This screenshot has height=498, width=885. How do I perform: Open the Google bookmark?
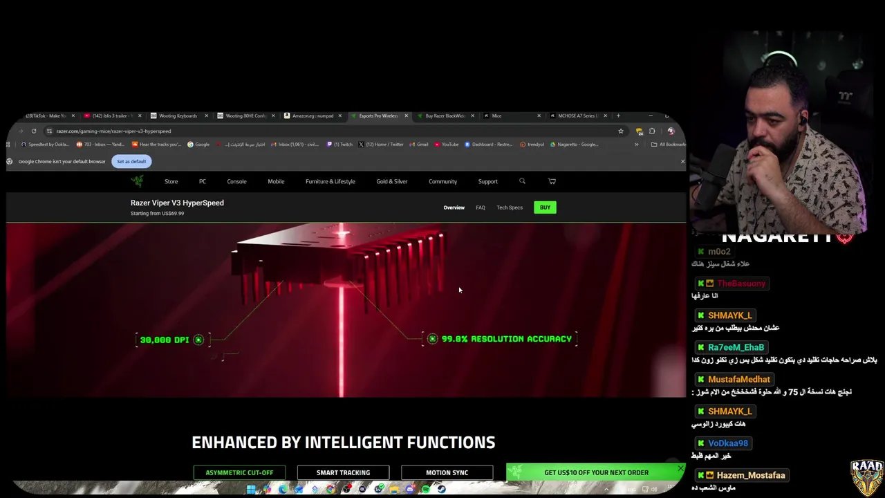click(x=198, y=145)
